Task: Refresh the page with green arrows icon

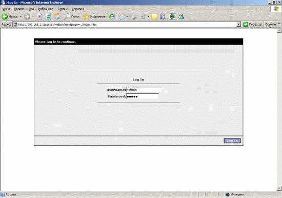Action: pyautogui.click(x=48, y=16)
